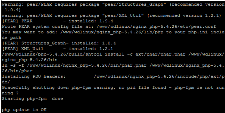The width and height of the screenshot is (225, 113).
Task: Click the pear/XML_Util warning line
Action: 111,15
